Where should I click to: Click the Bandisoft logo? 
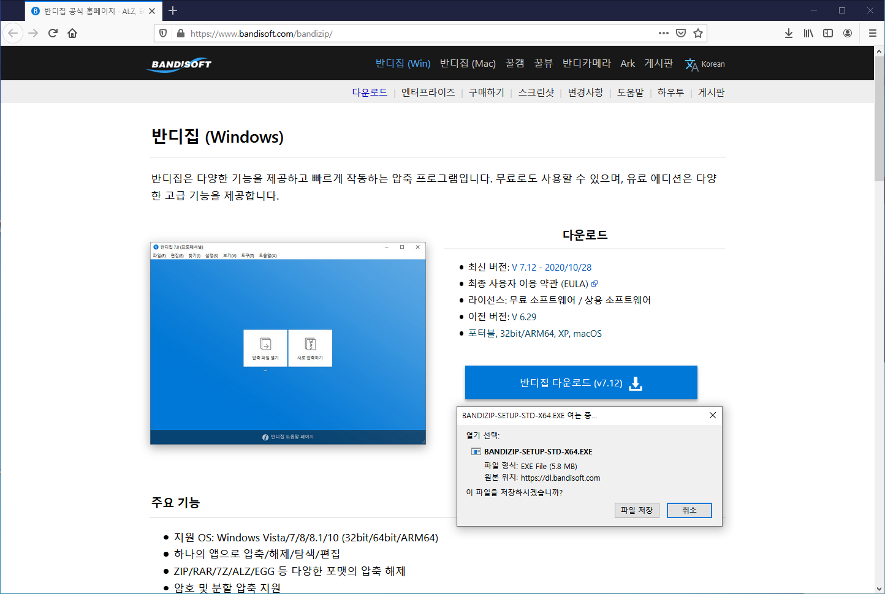tap(180, 64)
